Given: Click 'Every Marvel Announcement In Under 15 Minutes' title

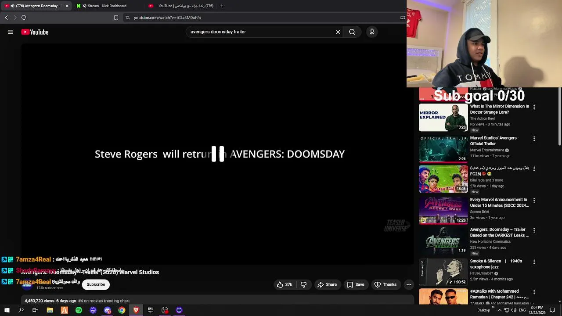Looking at the screenshot, I should (x=499, y=202).
